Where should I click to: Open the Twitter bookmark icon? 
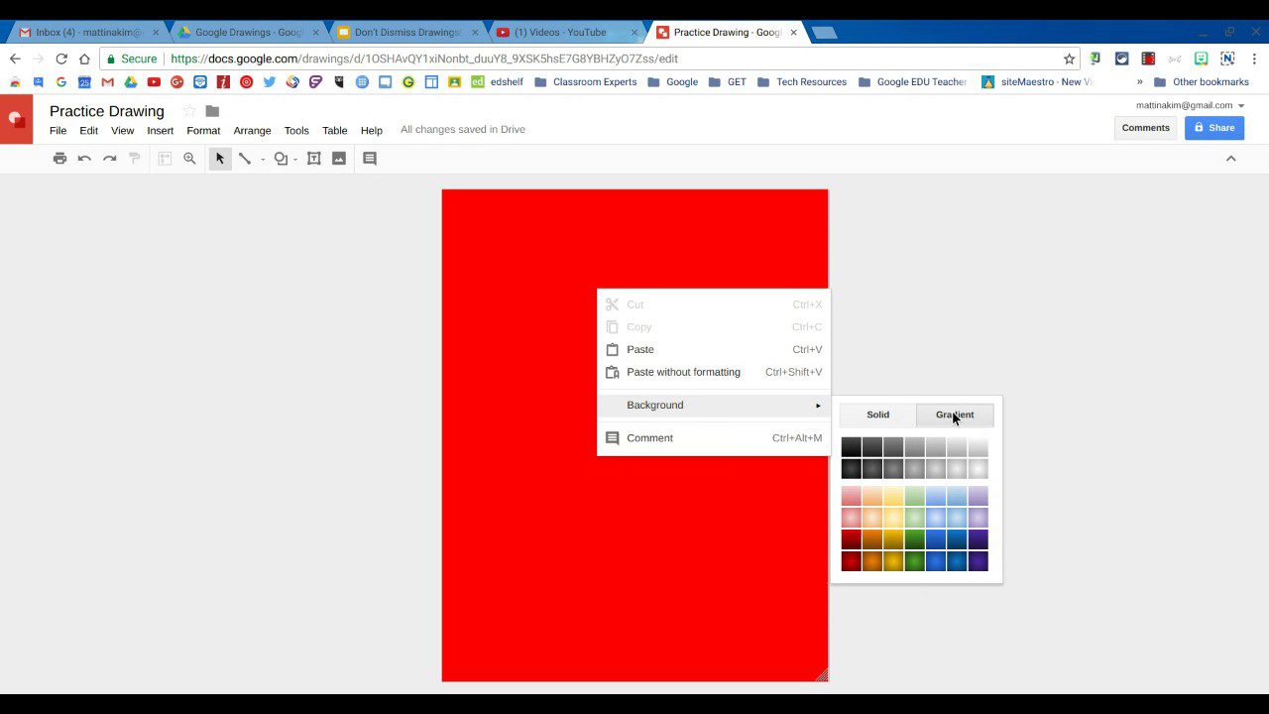pos(270,82)
